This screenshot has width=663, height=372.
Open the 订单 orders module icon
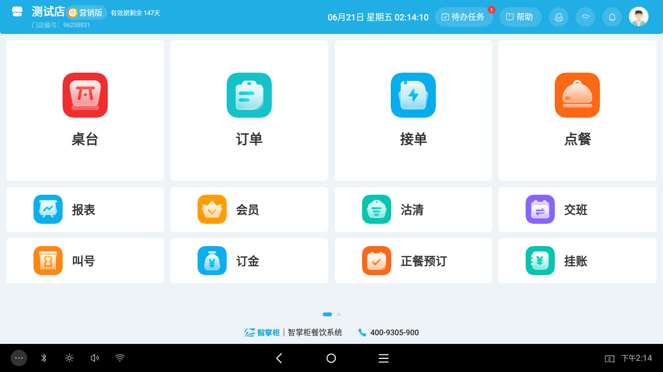[x=249, y=95]
